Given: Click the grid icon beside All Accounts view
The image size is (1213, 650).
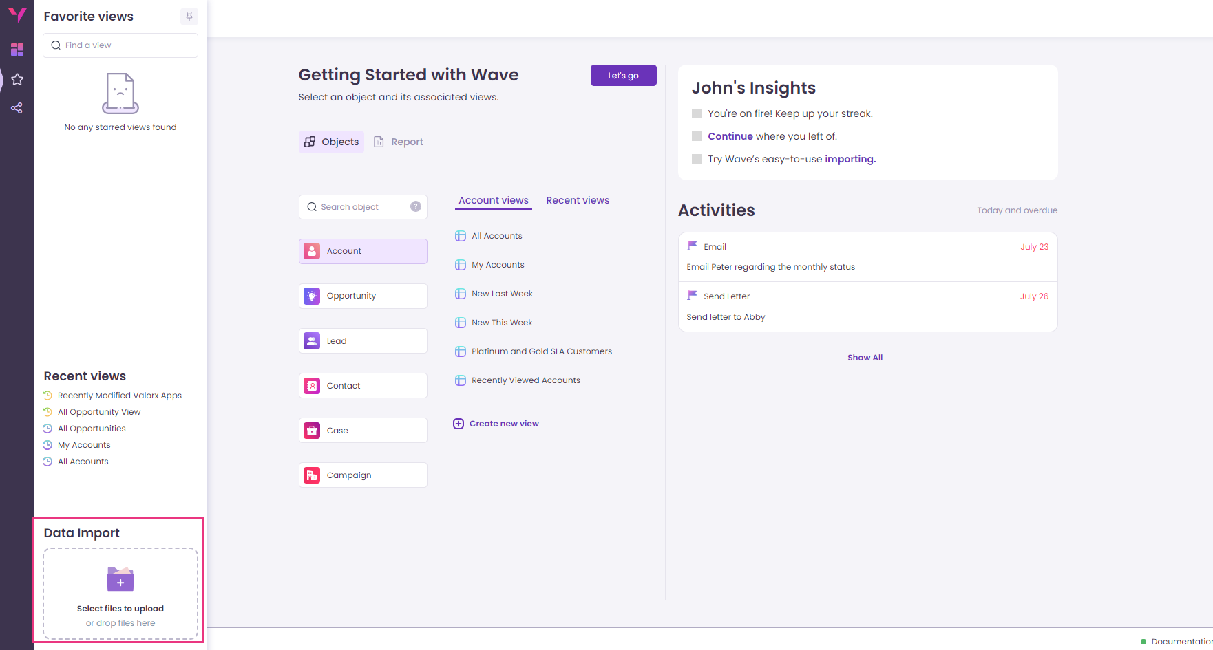Looking at the screenshot, I should [461, 236].
